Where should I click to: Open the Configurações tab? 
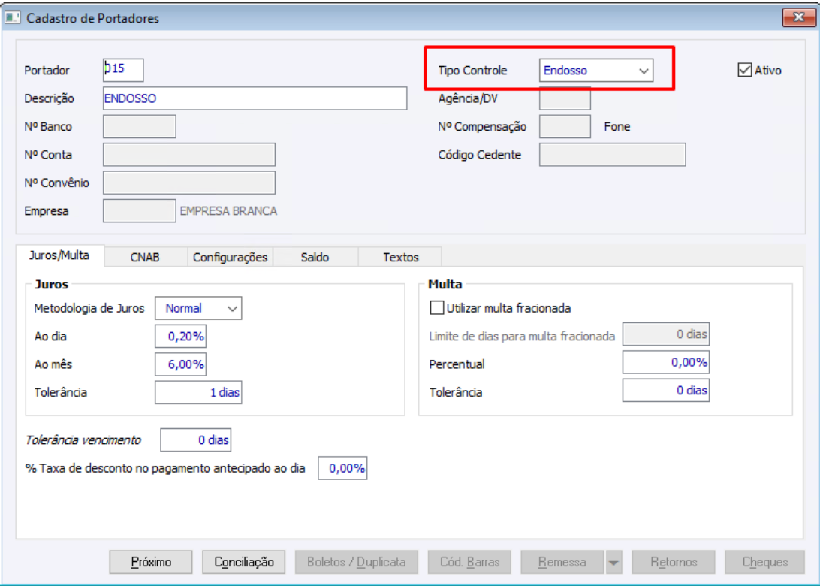pyautogui.click(x=230, y=257)
